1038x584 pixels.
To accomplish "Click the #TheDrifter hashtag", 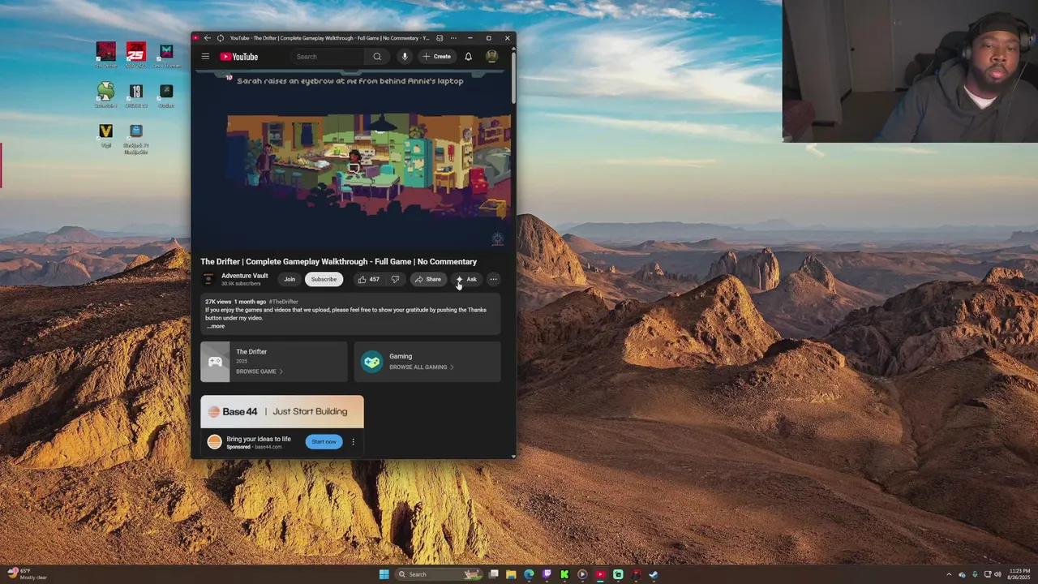I will (x=283, y=302).
